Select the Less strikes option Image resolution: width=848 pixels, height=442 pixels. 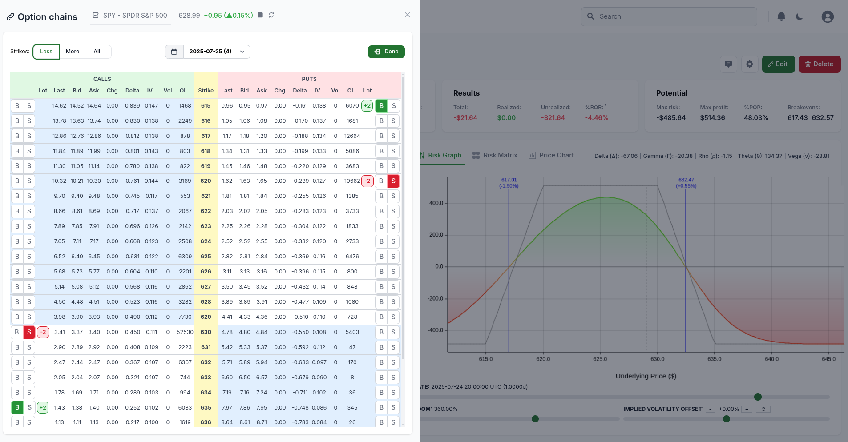[46, 52]
